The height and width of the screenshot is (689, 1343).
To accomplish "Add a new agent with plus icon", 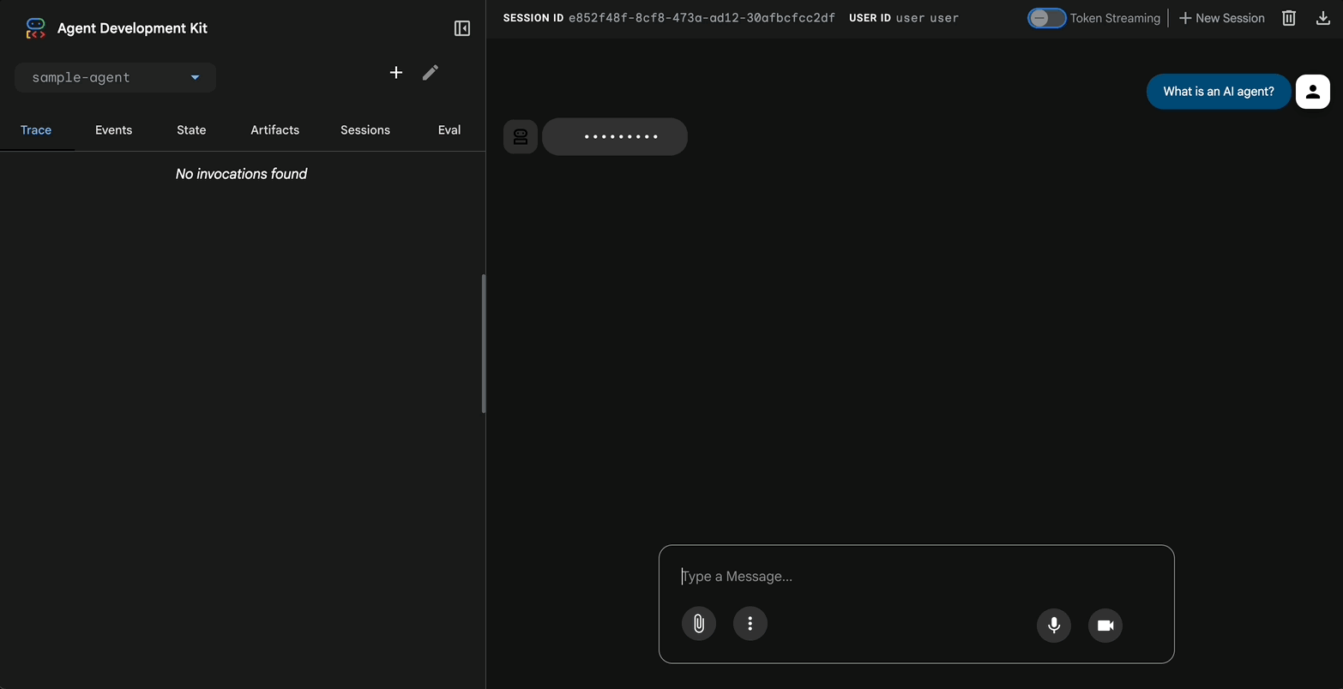I will pos(396,73).
